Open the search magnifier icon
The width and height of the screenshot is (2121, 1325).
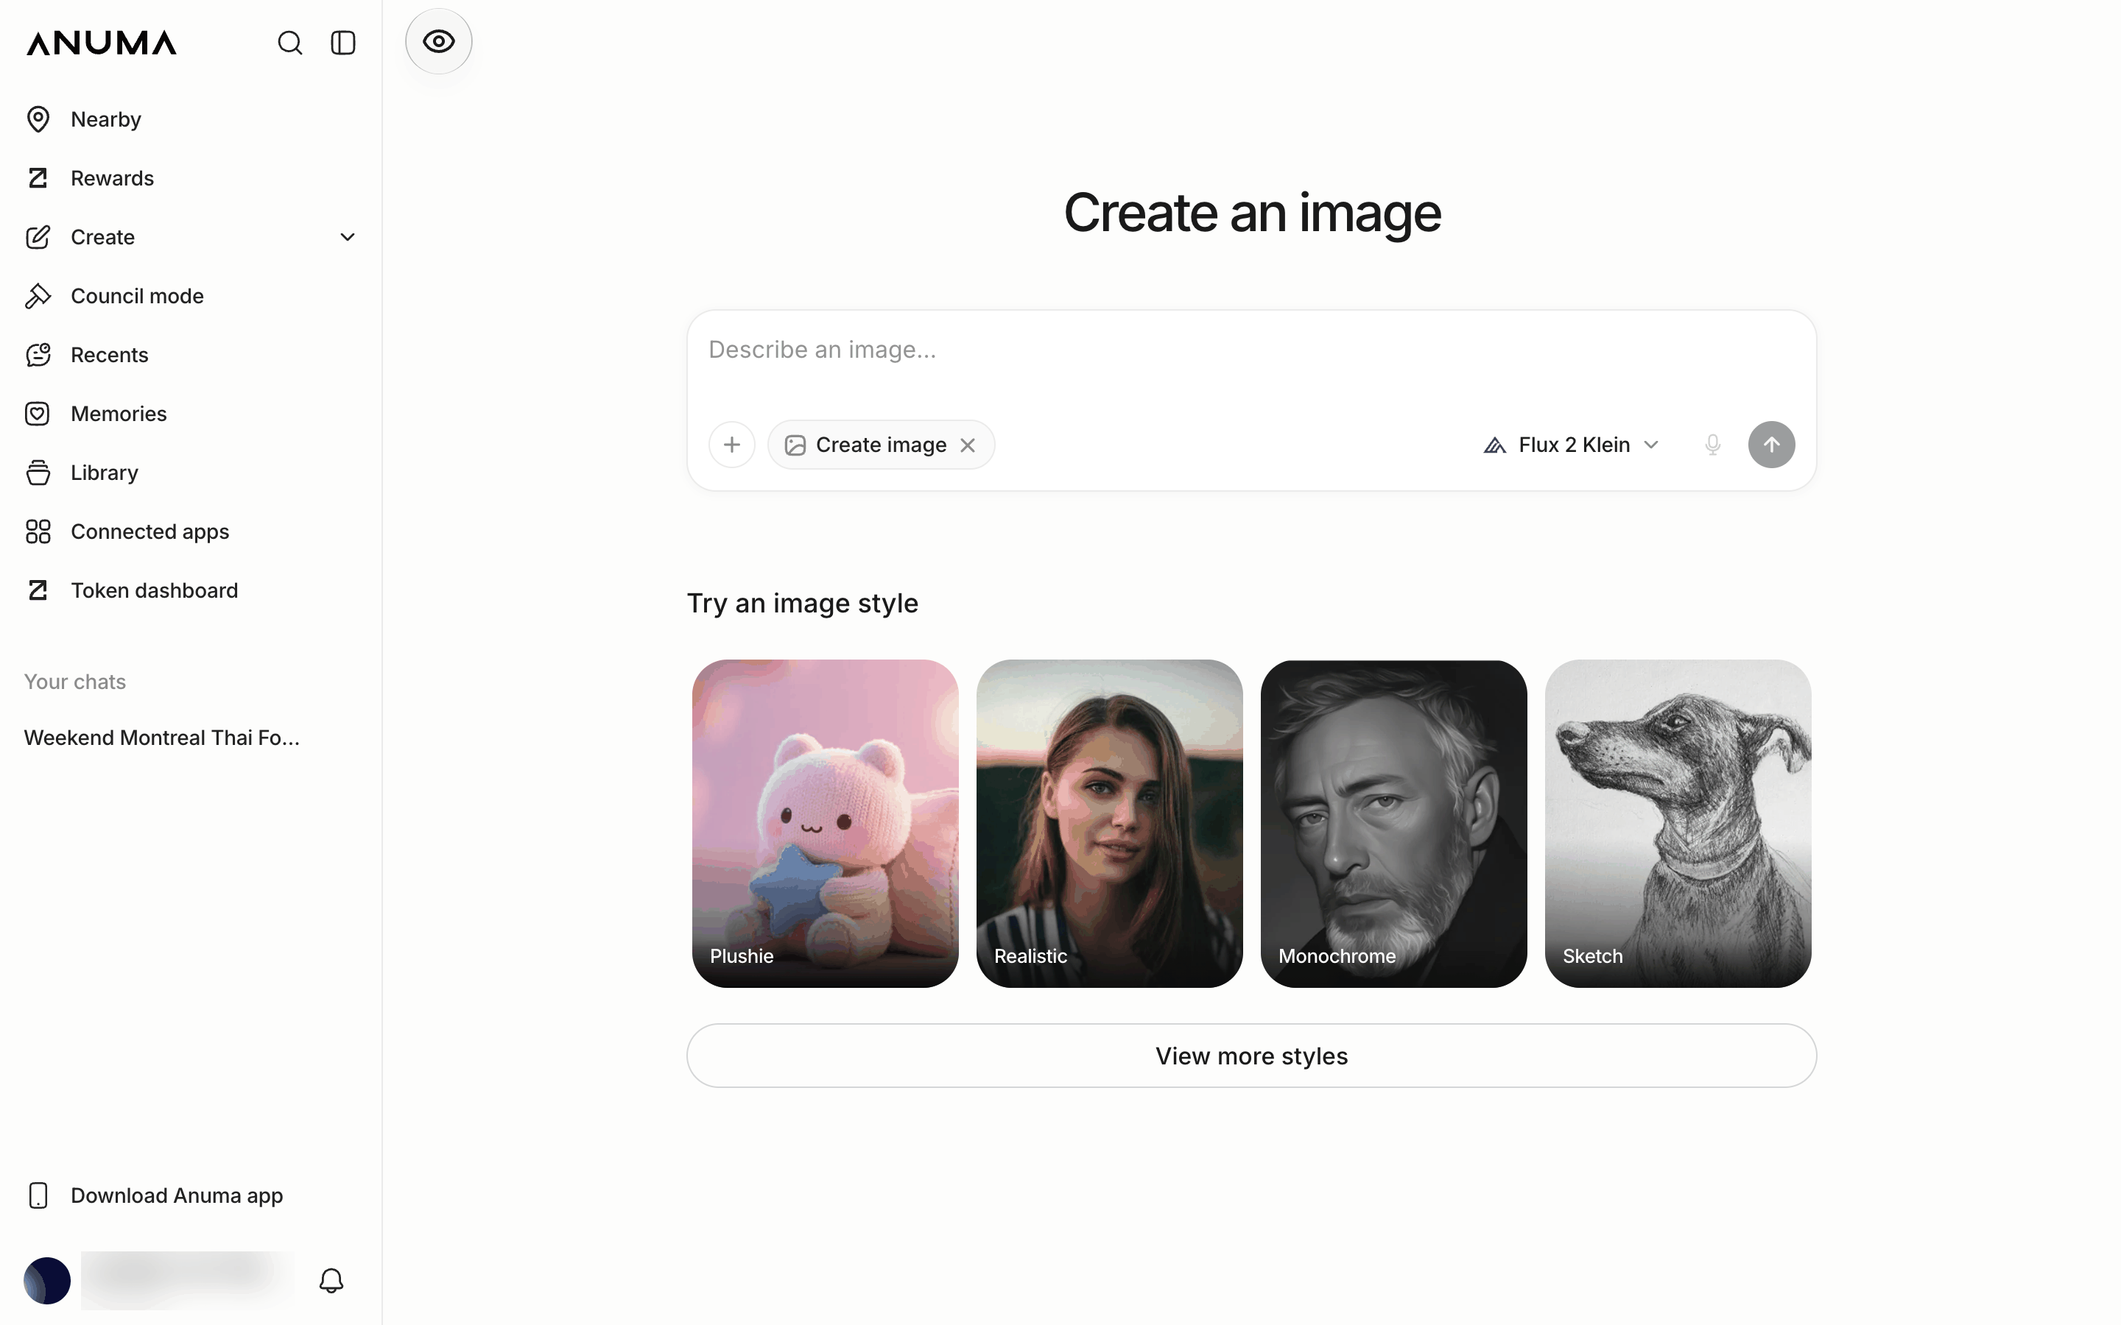290,43
